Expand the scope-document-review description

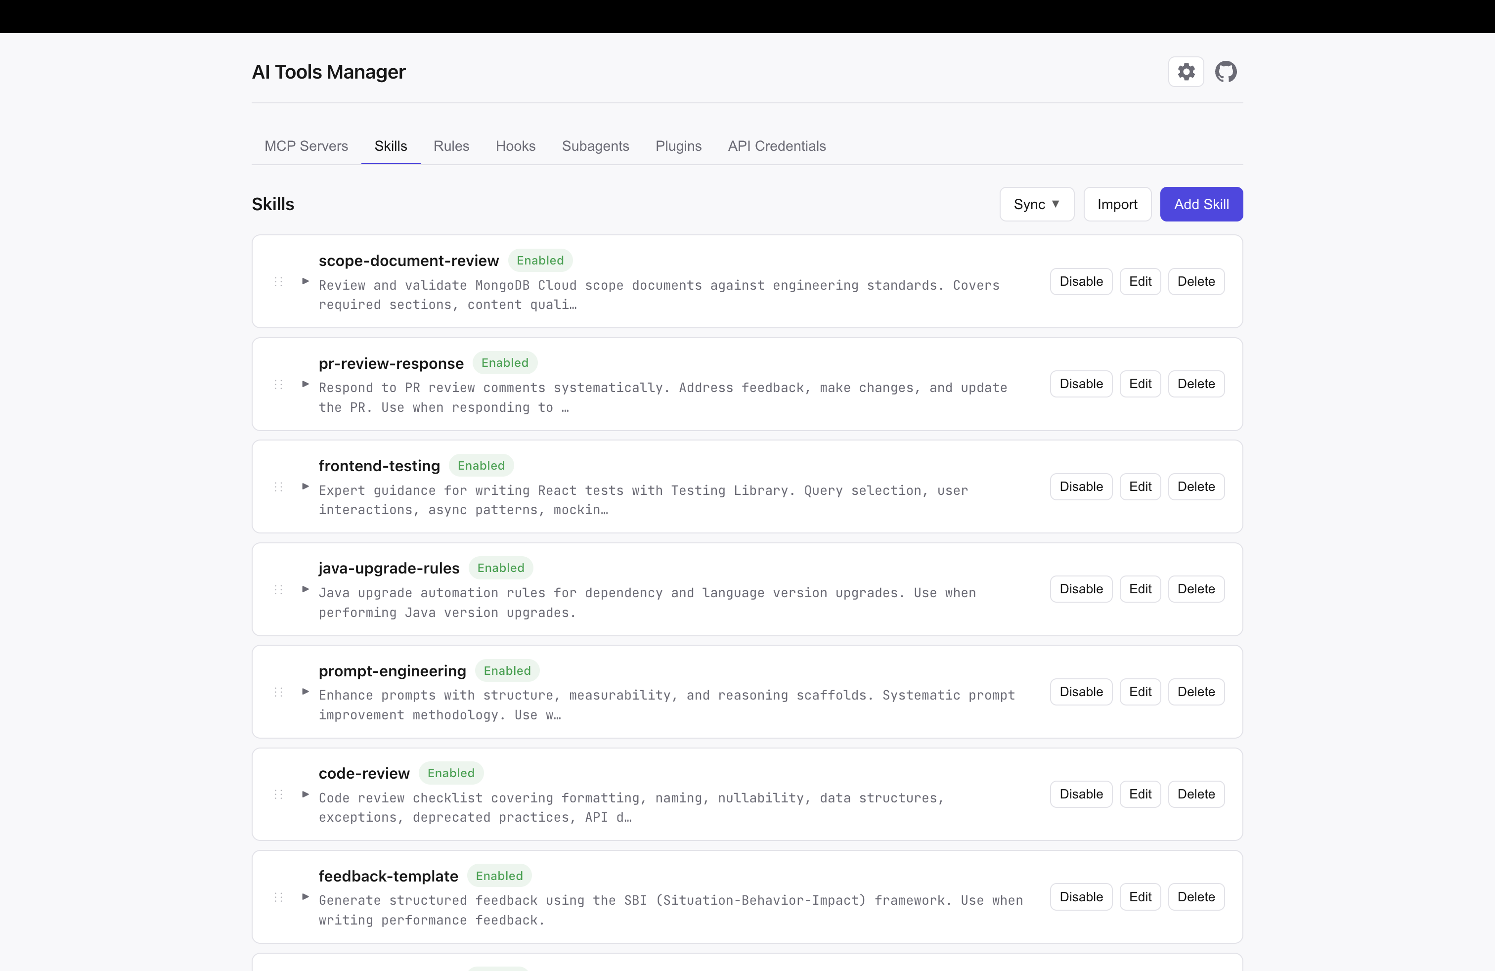[306, 281]
